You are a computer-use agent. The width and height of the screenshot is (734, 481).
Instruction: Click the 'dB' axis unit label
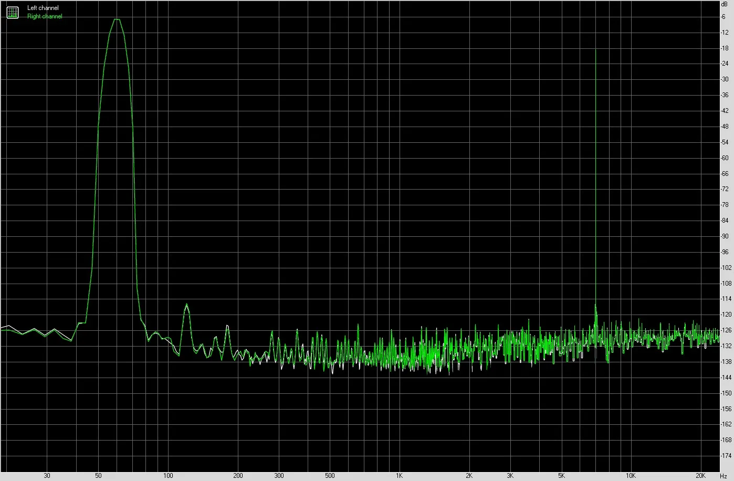pyautogui.click(x=724, y=4)
